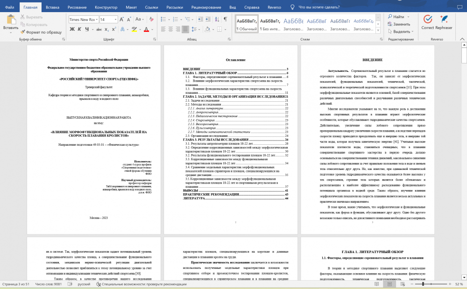Switch to the Конструктор tab

point(106,7)
